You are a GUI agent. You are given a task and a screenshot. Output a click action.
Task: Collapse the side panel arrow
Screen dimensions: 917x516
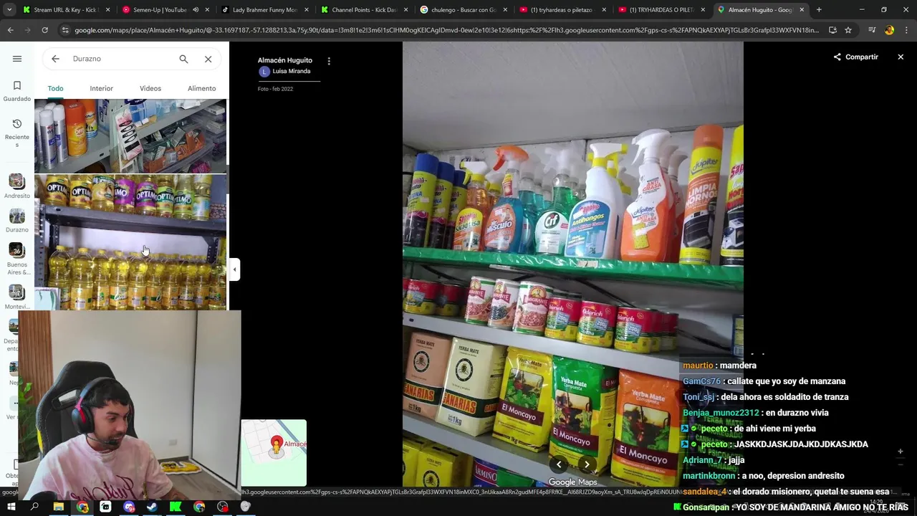[234, 269]
